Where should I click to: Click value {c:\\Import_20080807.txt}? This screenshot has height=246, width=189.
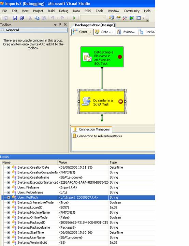tap(78, 197)
